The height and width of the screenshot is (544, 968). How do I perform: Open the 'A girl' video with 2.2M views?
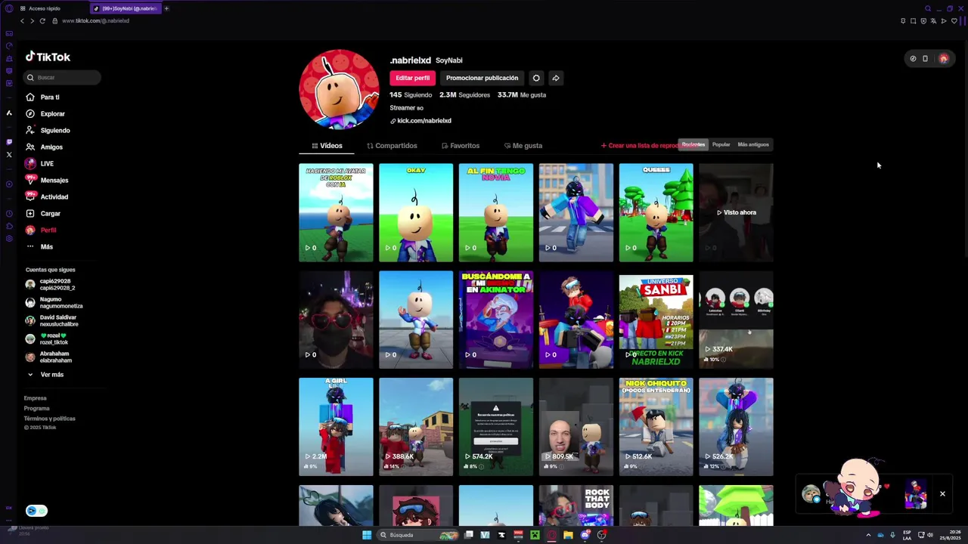[x=336, y=427]
